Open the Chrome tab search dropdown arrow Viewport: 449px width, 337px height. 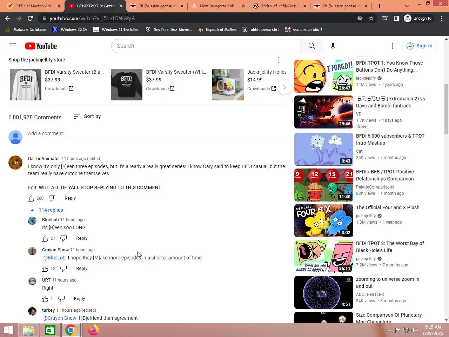pos(407,6)
